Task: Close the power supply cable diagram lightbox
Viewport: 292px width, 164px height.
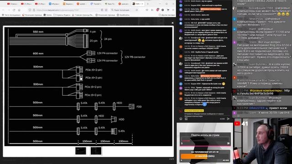Action: coord(172,23)
